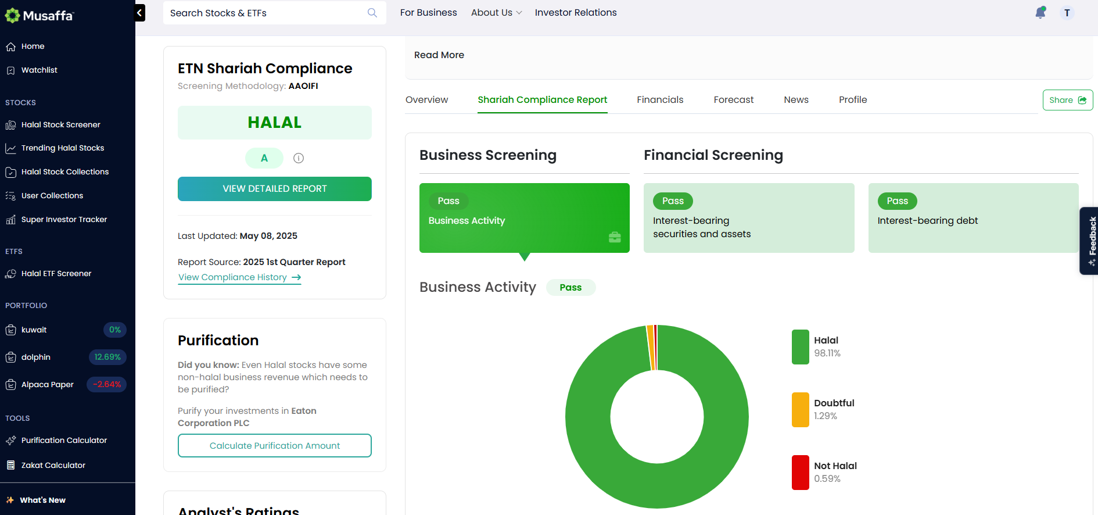Click the 2025 1st Quarter Report text
This screenshot has height=515, width=1098.
[294, 262]
